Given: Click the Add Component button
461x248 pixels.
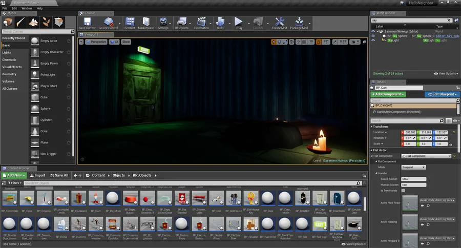Looking at the screenshot, I should (x=388, y=94).
